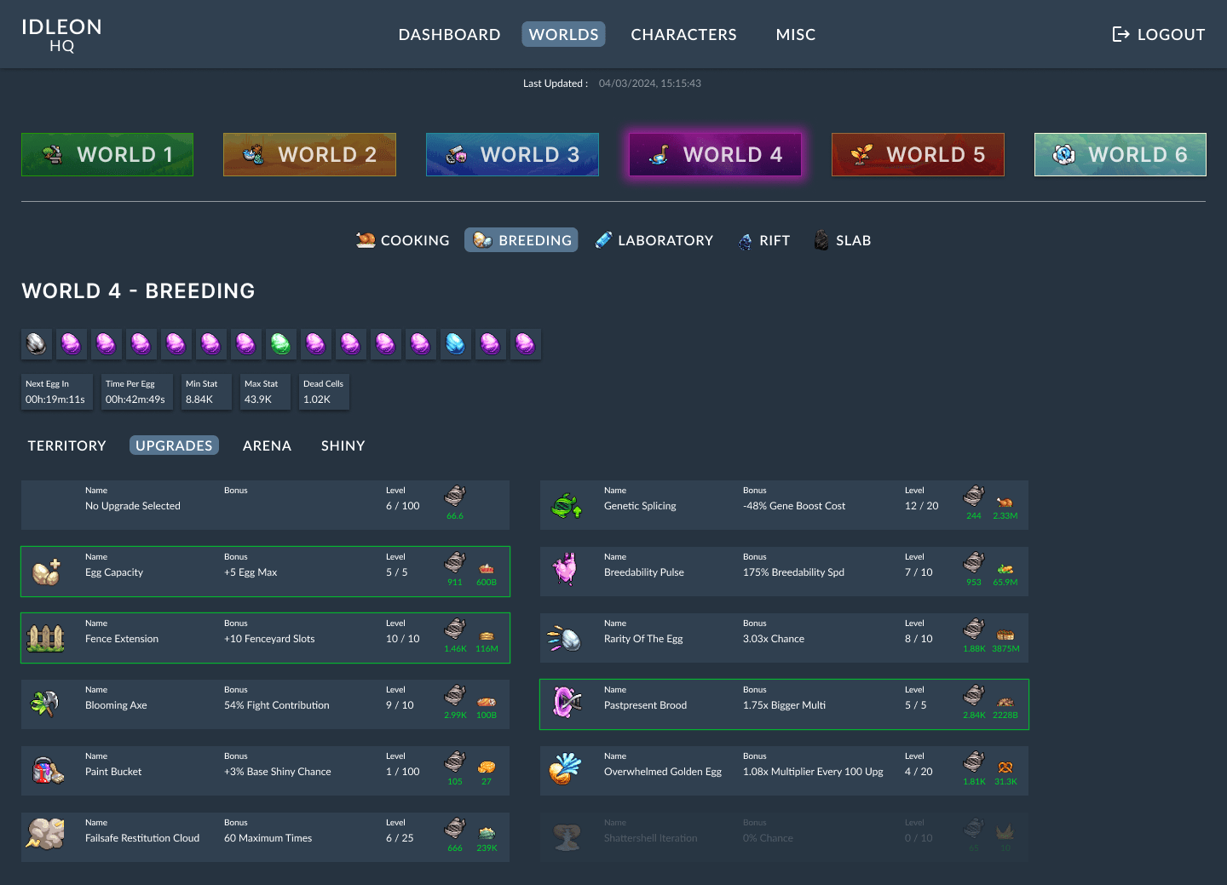Open the Shiny tab
The image size is (1227, 885).
pyautogui.click(x=343, y=445)
